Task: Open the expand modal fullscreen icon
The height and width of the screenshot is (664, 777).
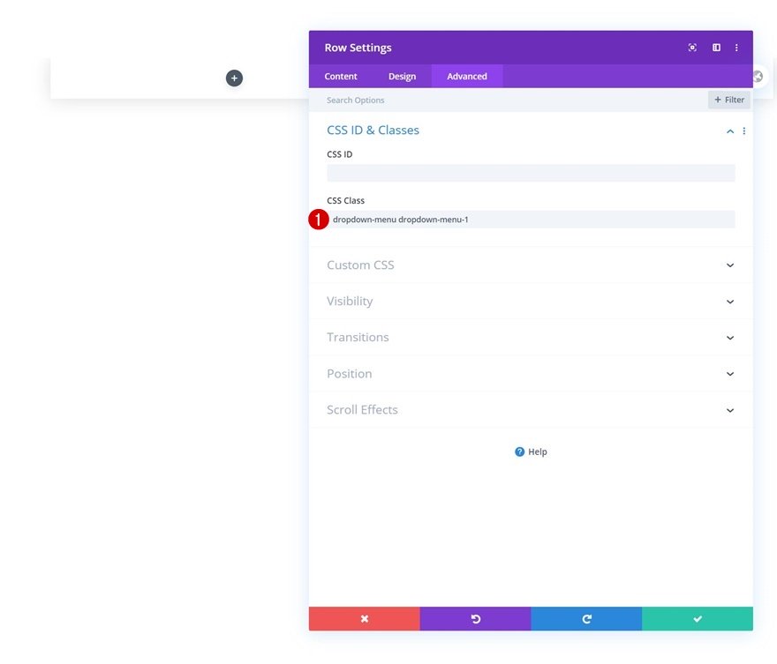Action: 692,48
